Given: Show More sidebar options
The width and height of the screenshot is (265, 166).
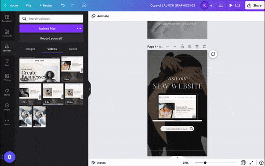Looking at the screenshot, I should point(7,122).
